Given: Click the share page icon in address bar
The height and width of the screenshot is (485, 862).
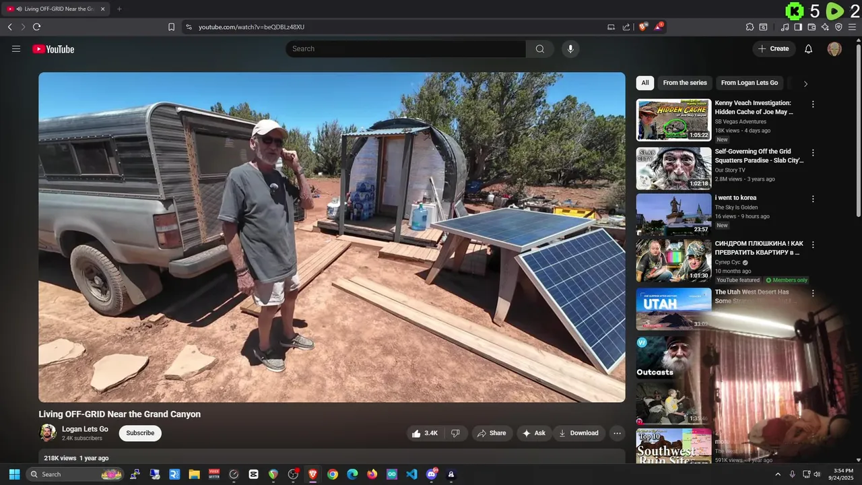Looking at the screenshot, I should click(x=626, y=27).
